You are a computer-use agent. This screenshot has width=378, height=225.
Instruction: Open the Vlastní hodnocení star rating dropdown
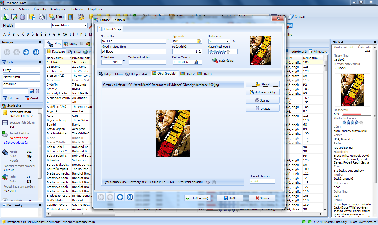pyautogui.click(x=235, y=52)
